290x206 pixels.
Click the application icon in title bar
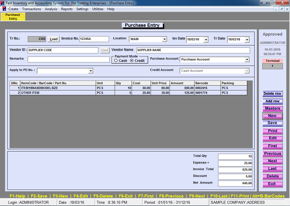3,3
